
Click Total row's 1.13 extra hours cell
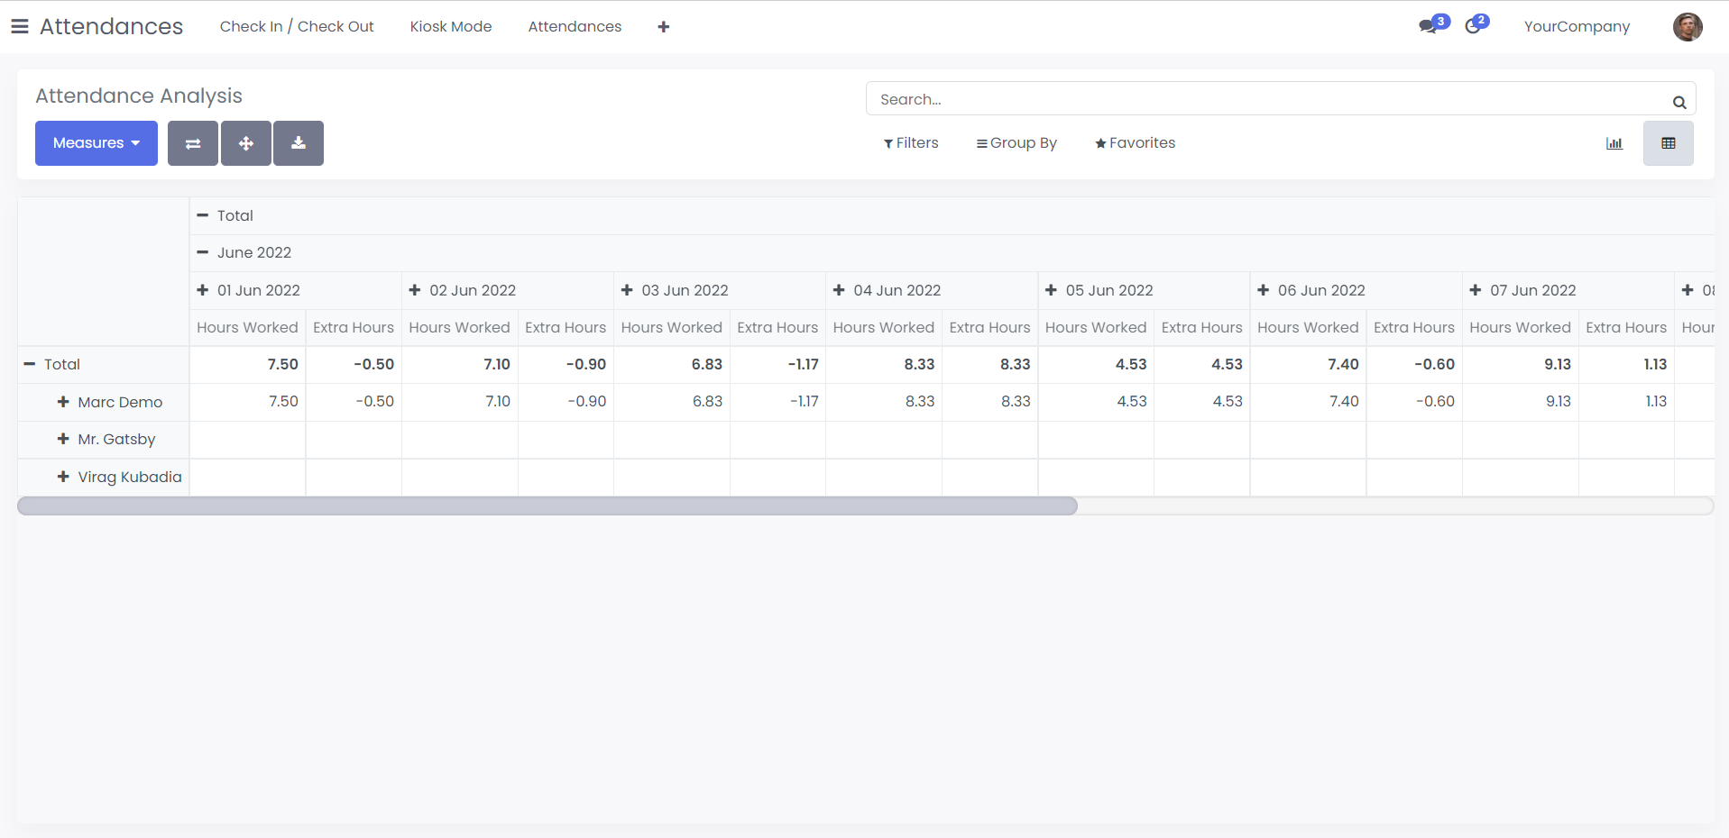[x=1626, y=364]
